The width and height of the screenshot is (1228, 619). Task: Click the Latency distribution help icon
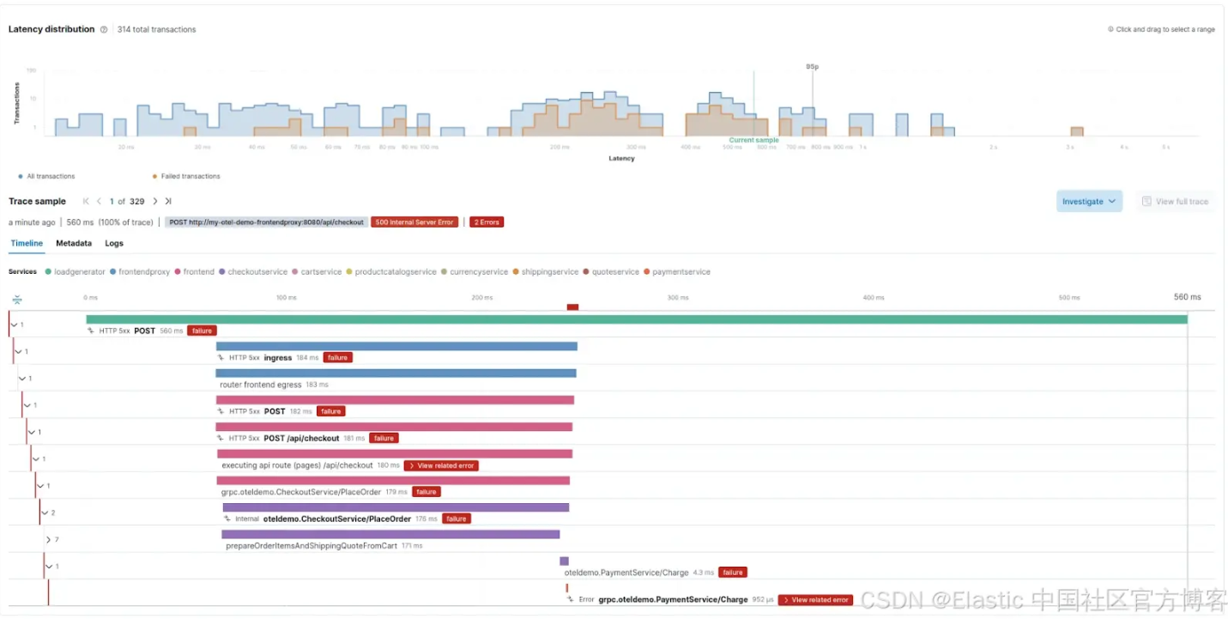pos(104,29)
